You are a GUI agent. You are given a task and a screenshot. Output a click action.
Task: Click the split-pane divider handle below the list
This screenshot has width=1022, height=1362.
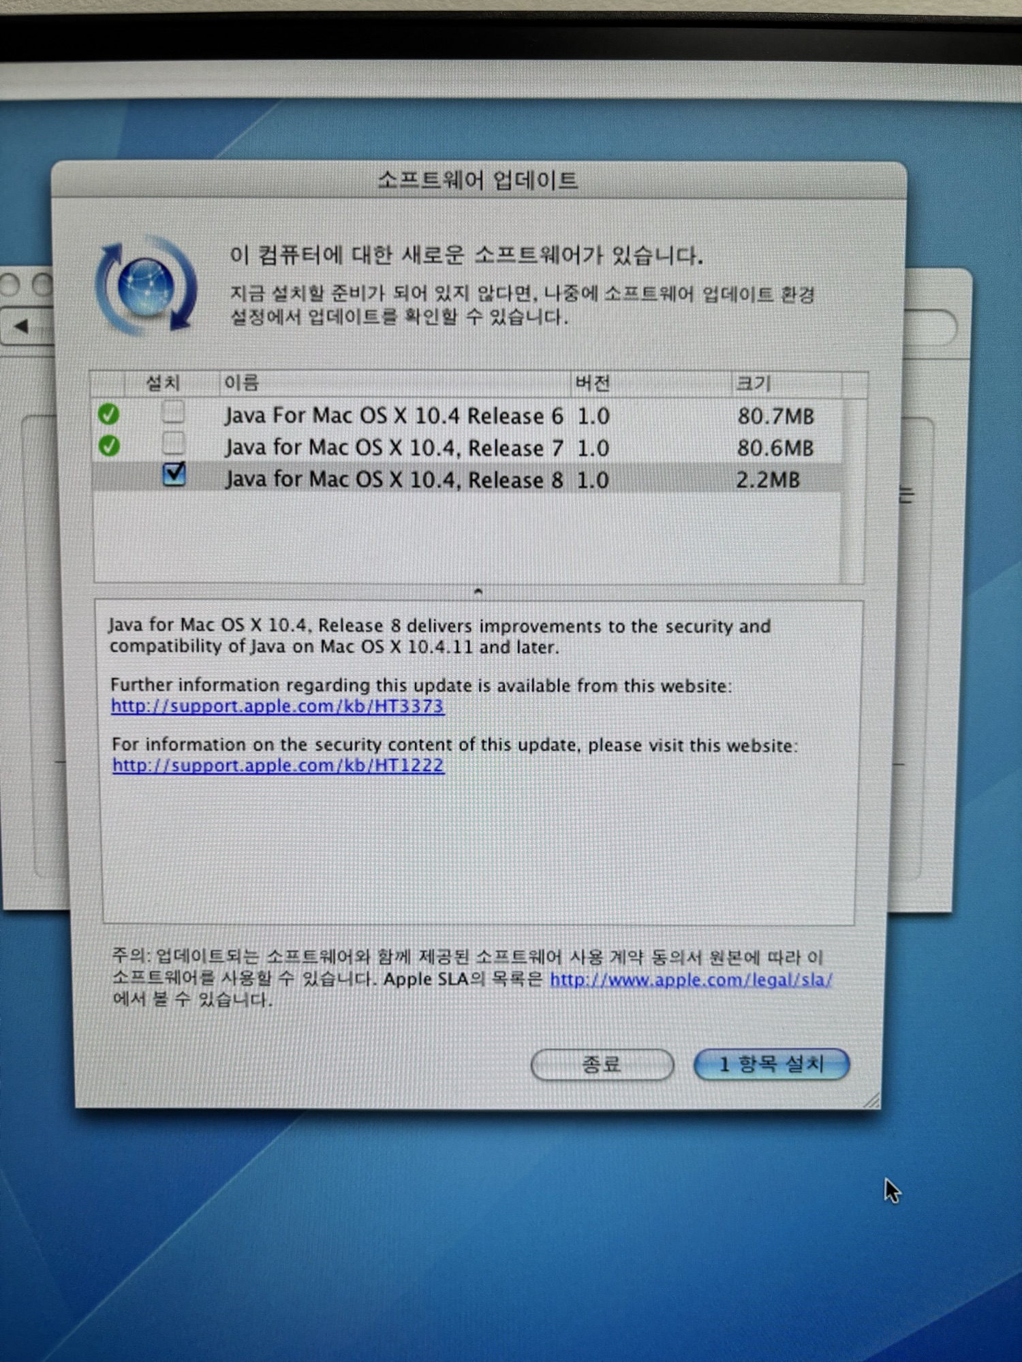(478, 591)
